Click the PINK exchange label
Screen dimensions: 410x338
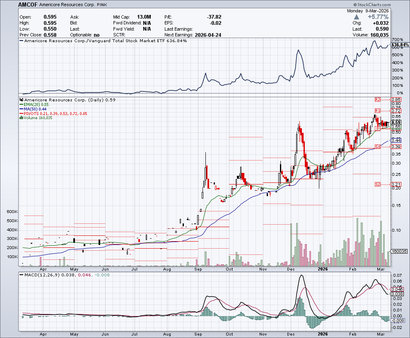click(102, 5)
